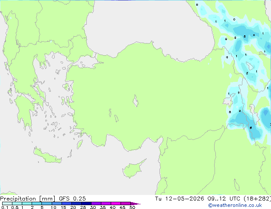Click the legend label '10'
271x209 pixels.
pos(53,207)
